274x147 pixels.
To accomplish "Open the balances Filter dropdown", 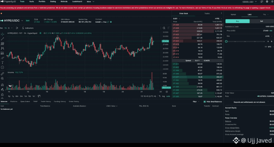I will pos(196,102).
